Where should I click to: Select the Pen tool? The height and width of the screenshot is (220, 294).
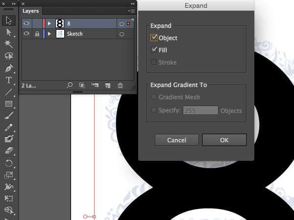pos(9,68)
